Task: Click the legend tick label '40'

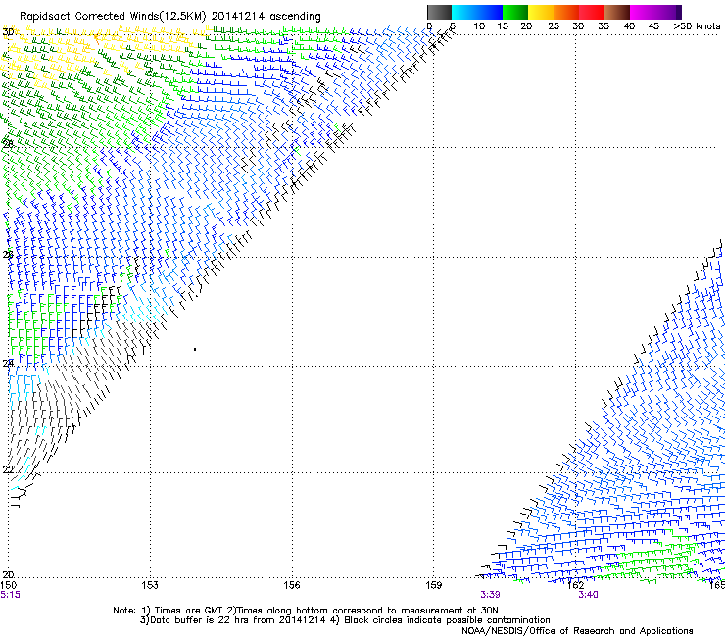Action: click(629, 26)
